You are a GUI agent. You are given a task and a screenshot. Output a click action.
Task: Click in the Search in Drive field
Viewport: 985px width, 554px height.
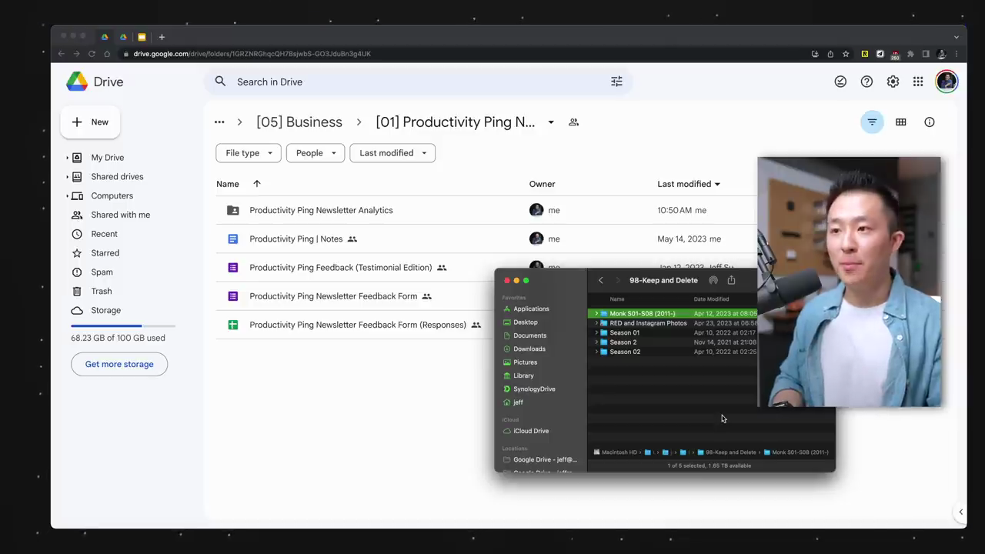coord(419,82)
